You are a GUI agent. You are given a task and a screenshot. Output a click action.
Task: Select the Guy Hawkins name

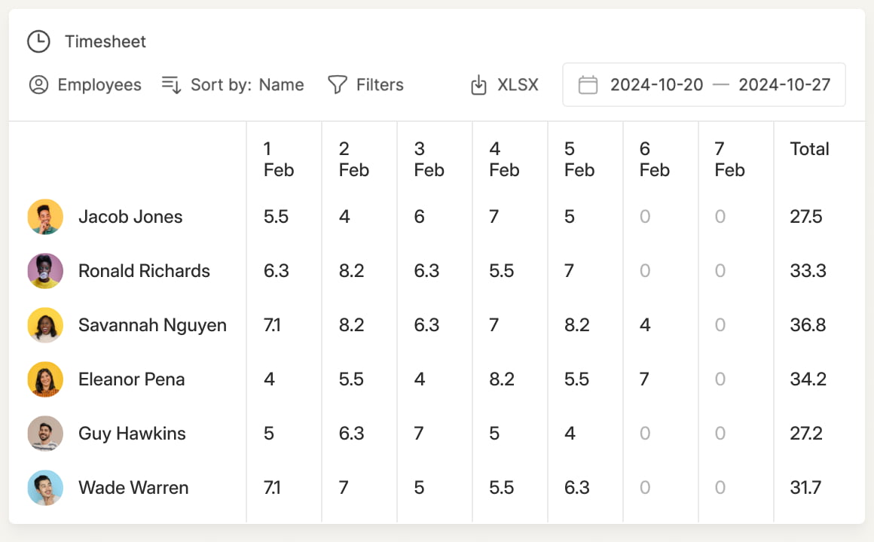[132, 434]
